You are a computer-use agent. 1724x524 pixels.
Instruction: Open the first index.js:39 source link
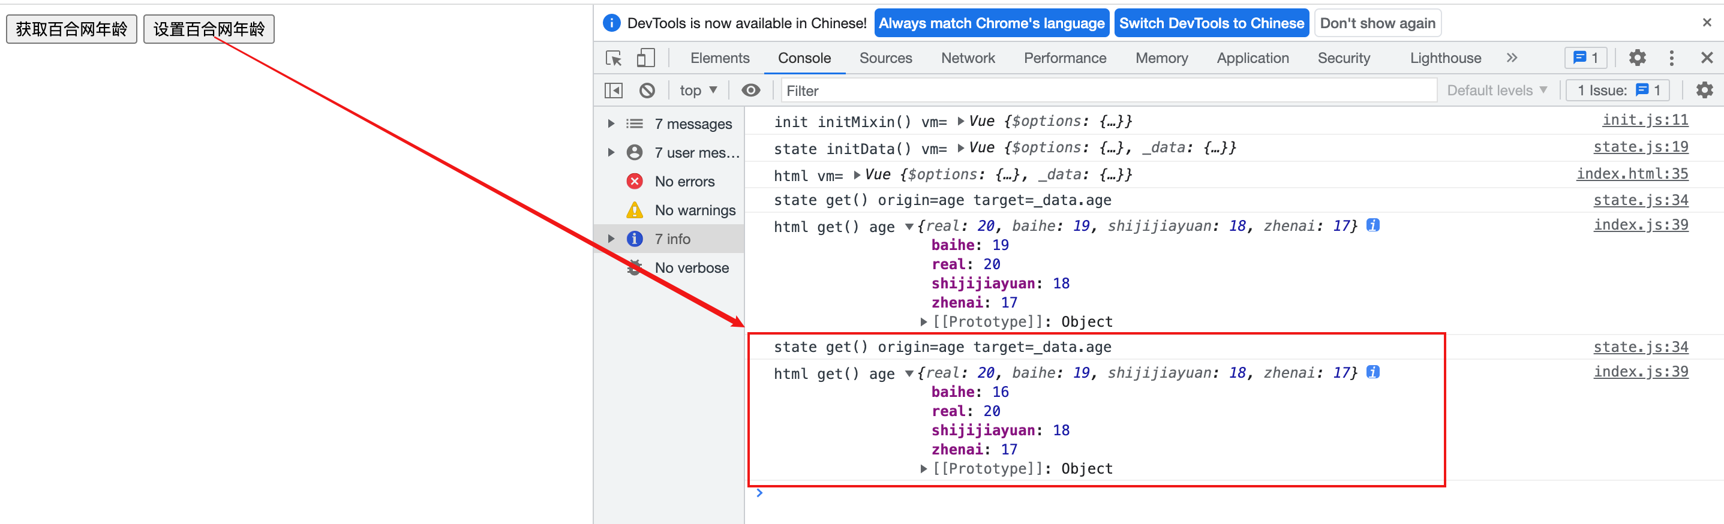click(x=1641, y=225)
